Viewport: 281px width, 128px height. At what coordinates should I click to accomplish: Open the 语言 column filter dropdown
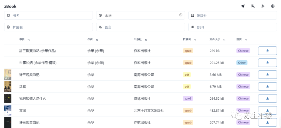246,40
